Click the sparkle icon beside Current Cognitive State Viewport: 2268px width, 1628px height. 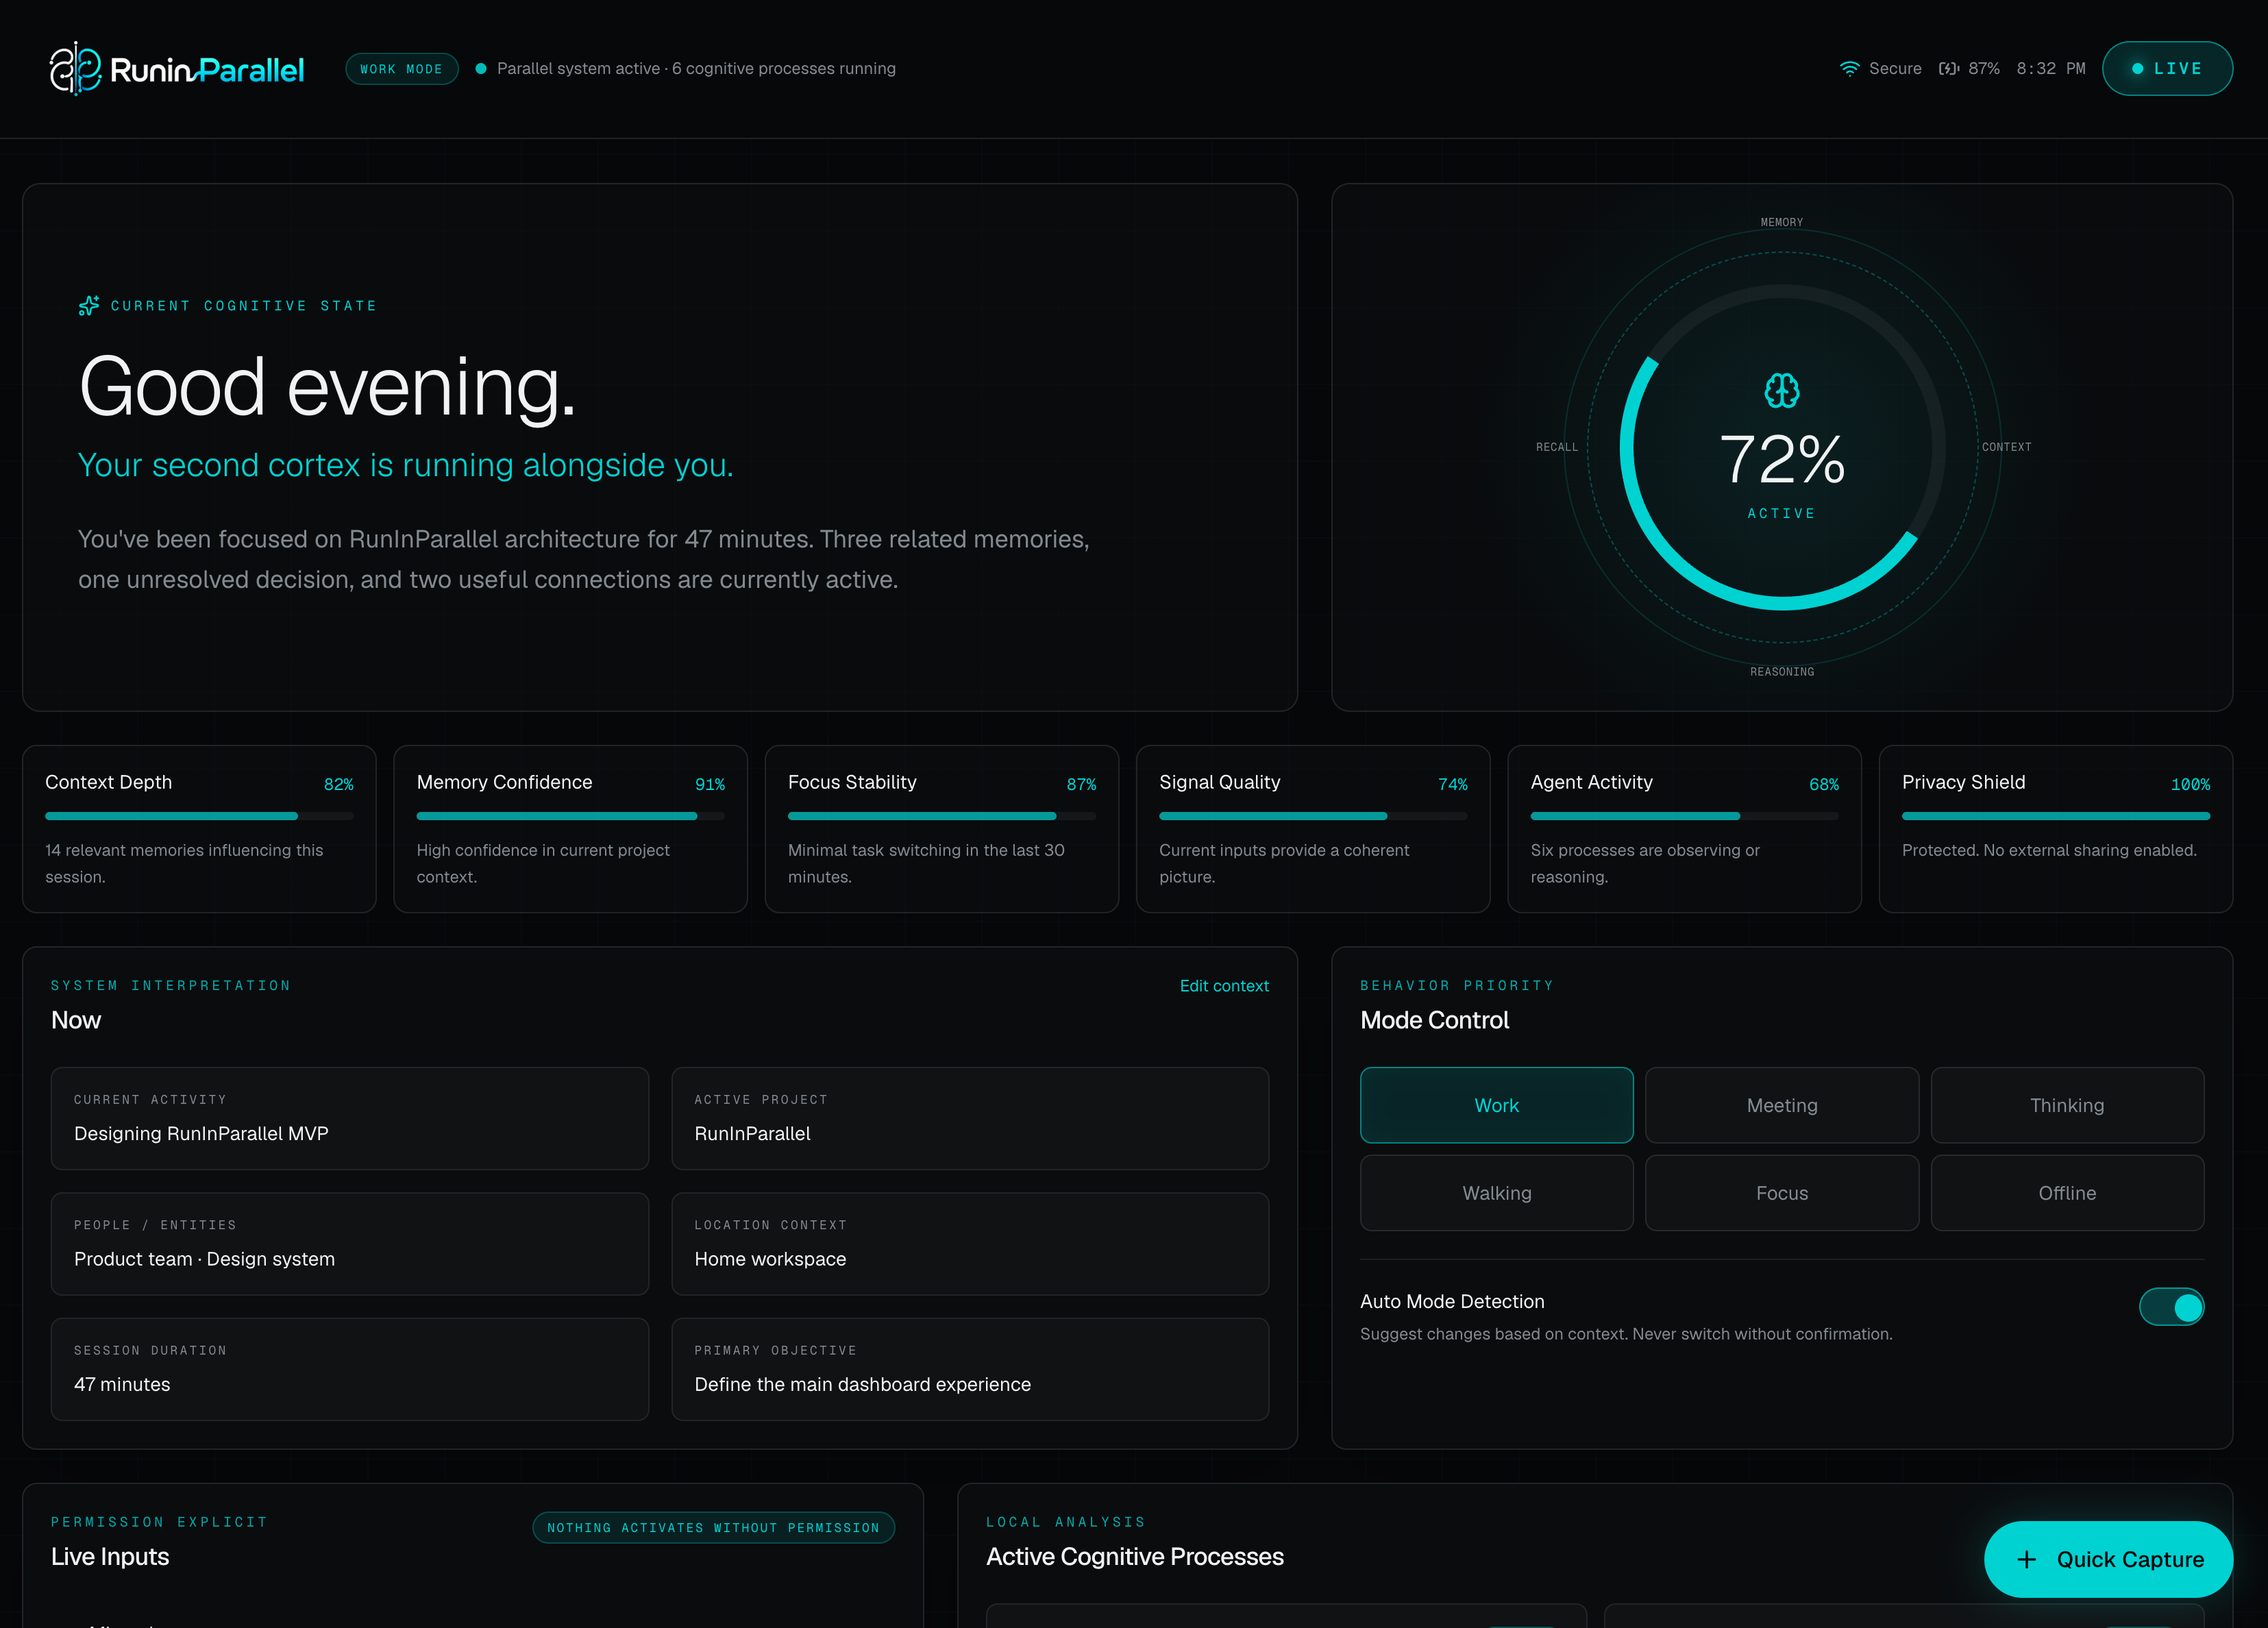pos(89,306)
